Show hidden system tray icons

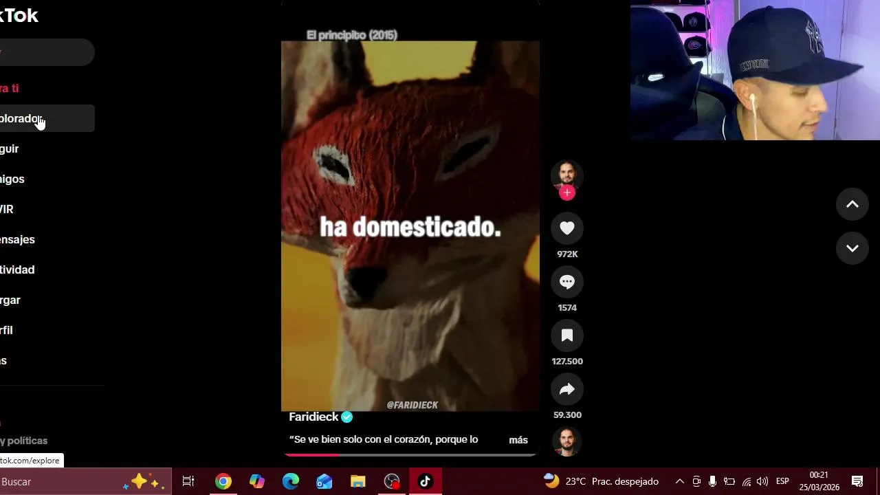click(680, 481)
